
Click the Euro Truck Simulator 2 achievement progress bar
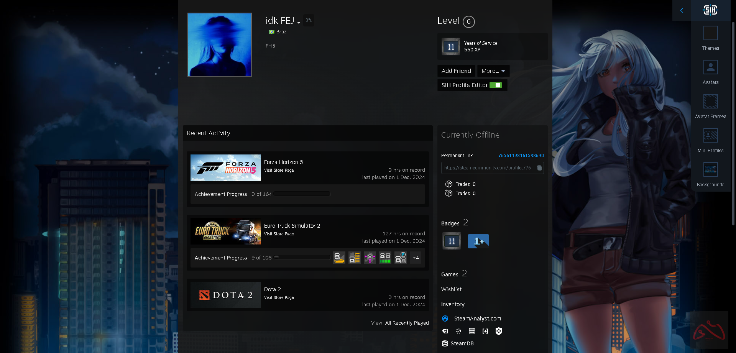point(302,258)
